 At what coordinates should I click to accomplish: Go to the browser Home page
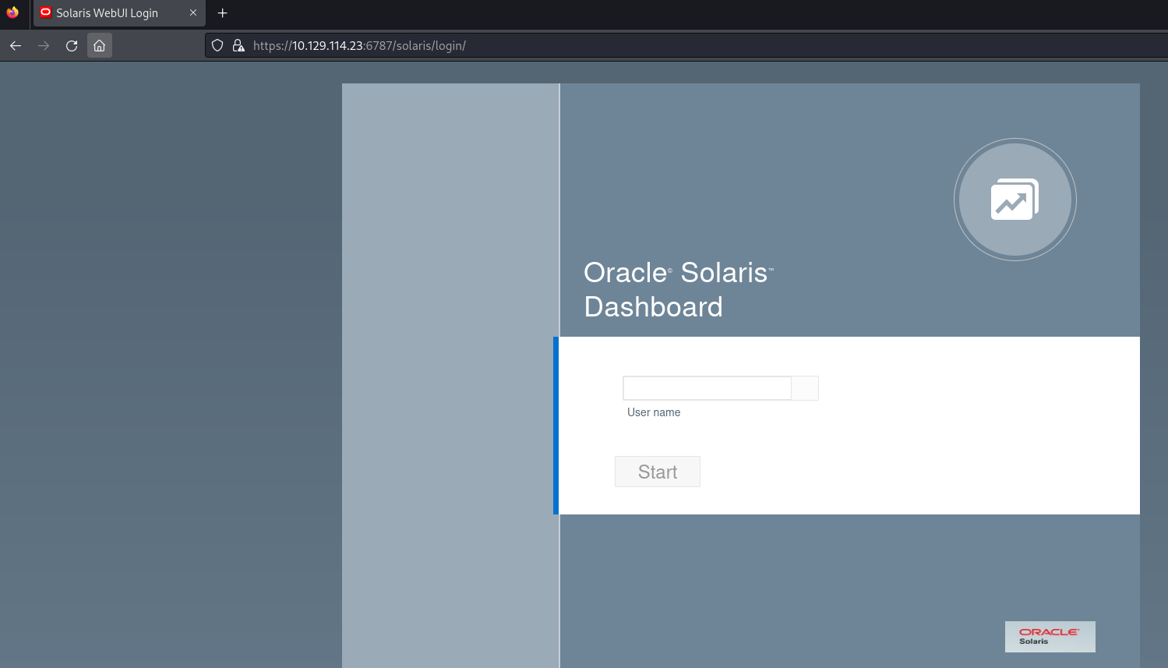click(x=100, y=46)
